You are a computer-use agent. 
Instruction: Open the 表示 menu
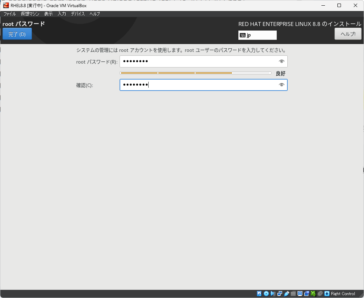48,14
